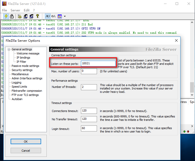Open the dropdown arrow next to grid icon
Image resolution: width=195 pixels, height=161 pixels.
(65, 16)
